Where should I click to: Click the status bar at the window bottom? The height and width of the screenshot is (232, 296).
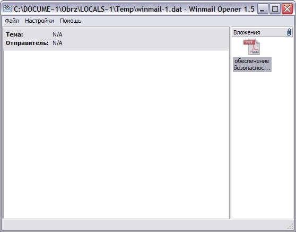(144, 225)
